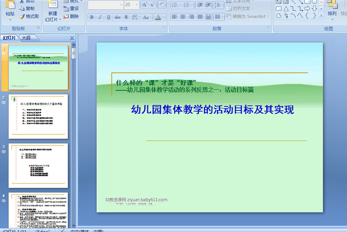Select slide 4 thumbnail

[x=38, y=210]
